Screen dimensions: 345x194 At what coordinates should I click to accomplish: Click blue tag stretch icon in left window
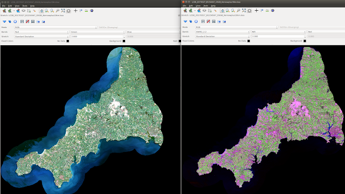[10, 22]
